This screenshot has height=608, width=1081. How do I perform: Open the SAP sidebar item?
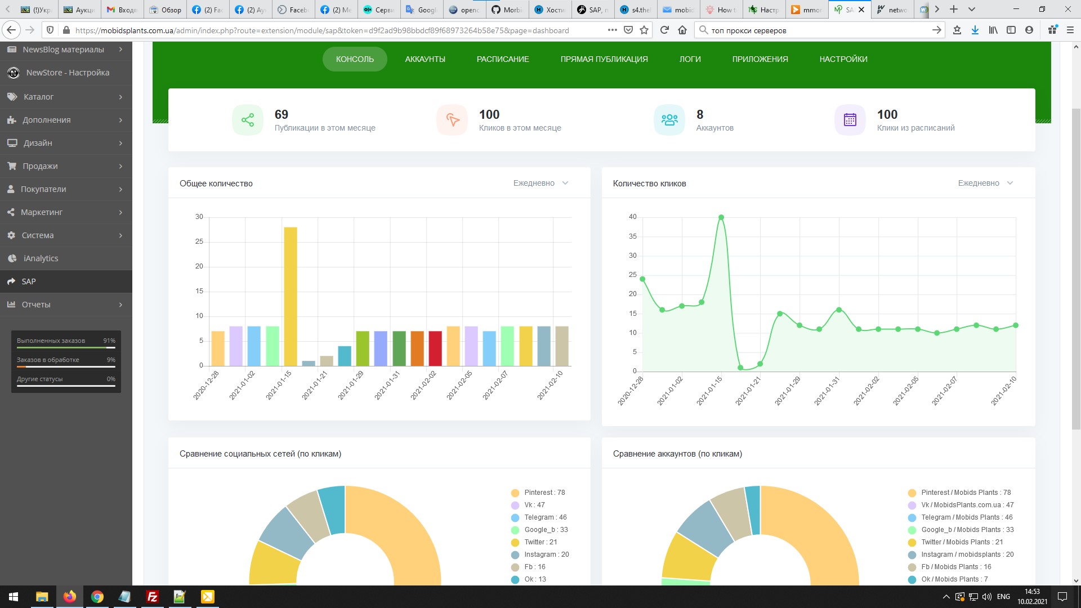click(x=66, y=281)
